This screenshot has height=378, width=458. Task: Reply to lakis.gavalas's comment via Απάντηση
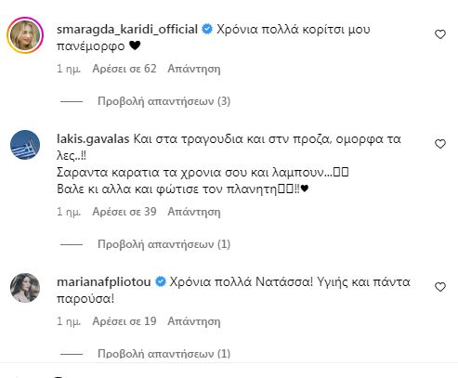tap(194, 212)
